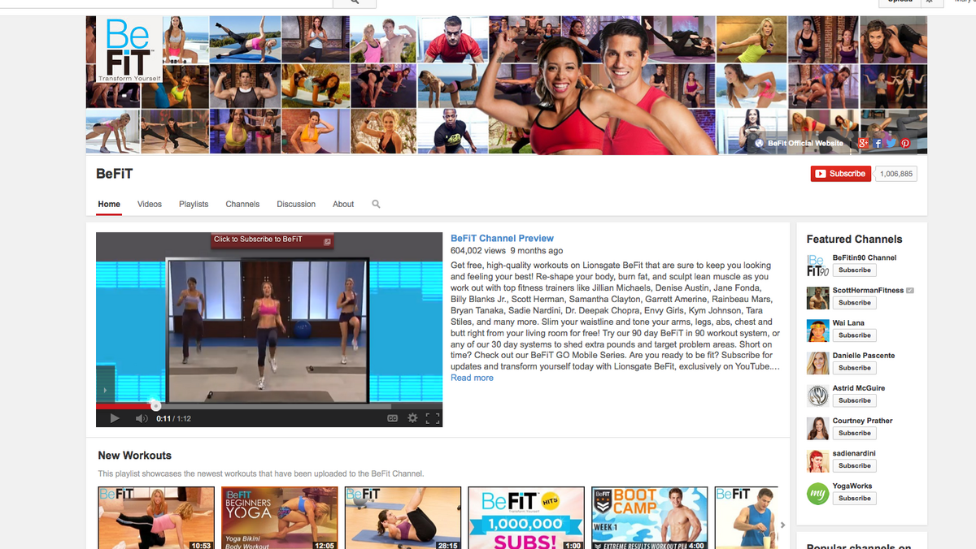Viewport: 976px width, 549px height.
Task: Enter fullscreen mode on the video player
Action: (x=433, y=418)
